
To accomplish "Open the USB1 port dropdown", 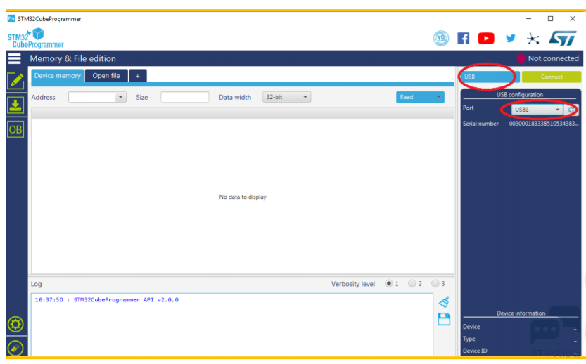I will 537,110.
